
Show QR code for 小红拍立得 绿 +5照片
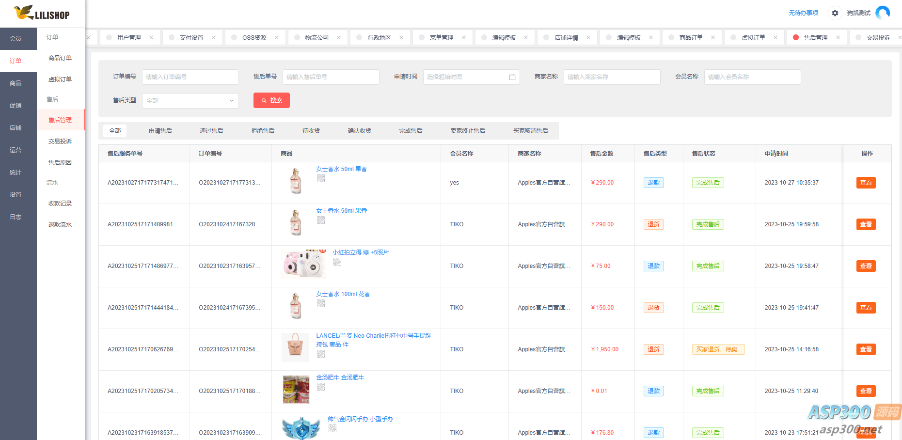[337, 262]
